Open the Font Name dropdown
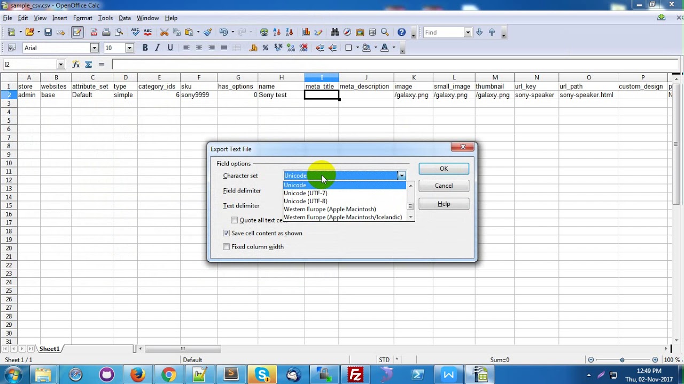 click(95, 48)
